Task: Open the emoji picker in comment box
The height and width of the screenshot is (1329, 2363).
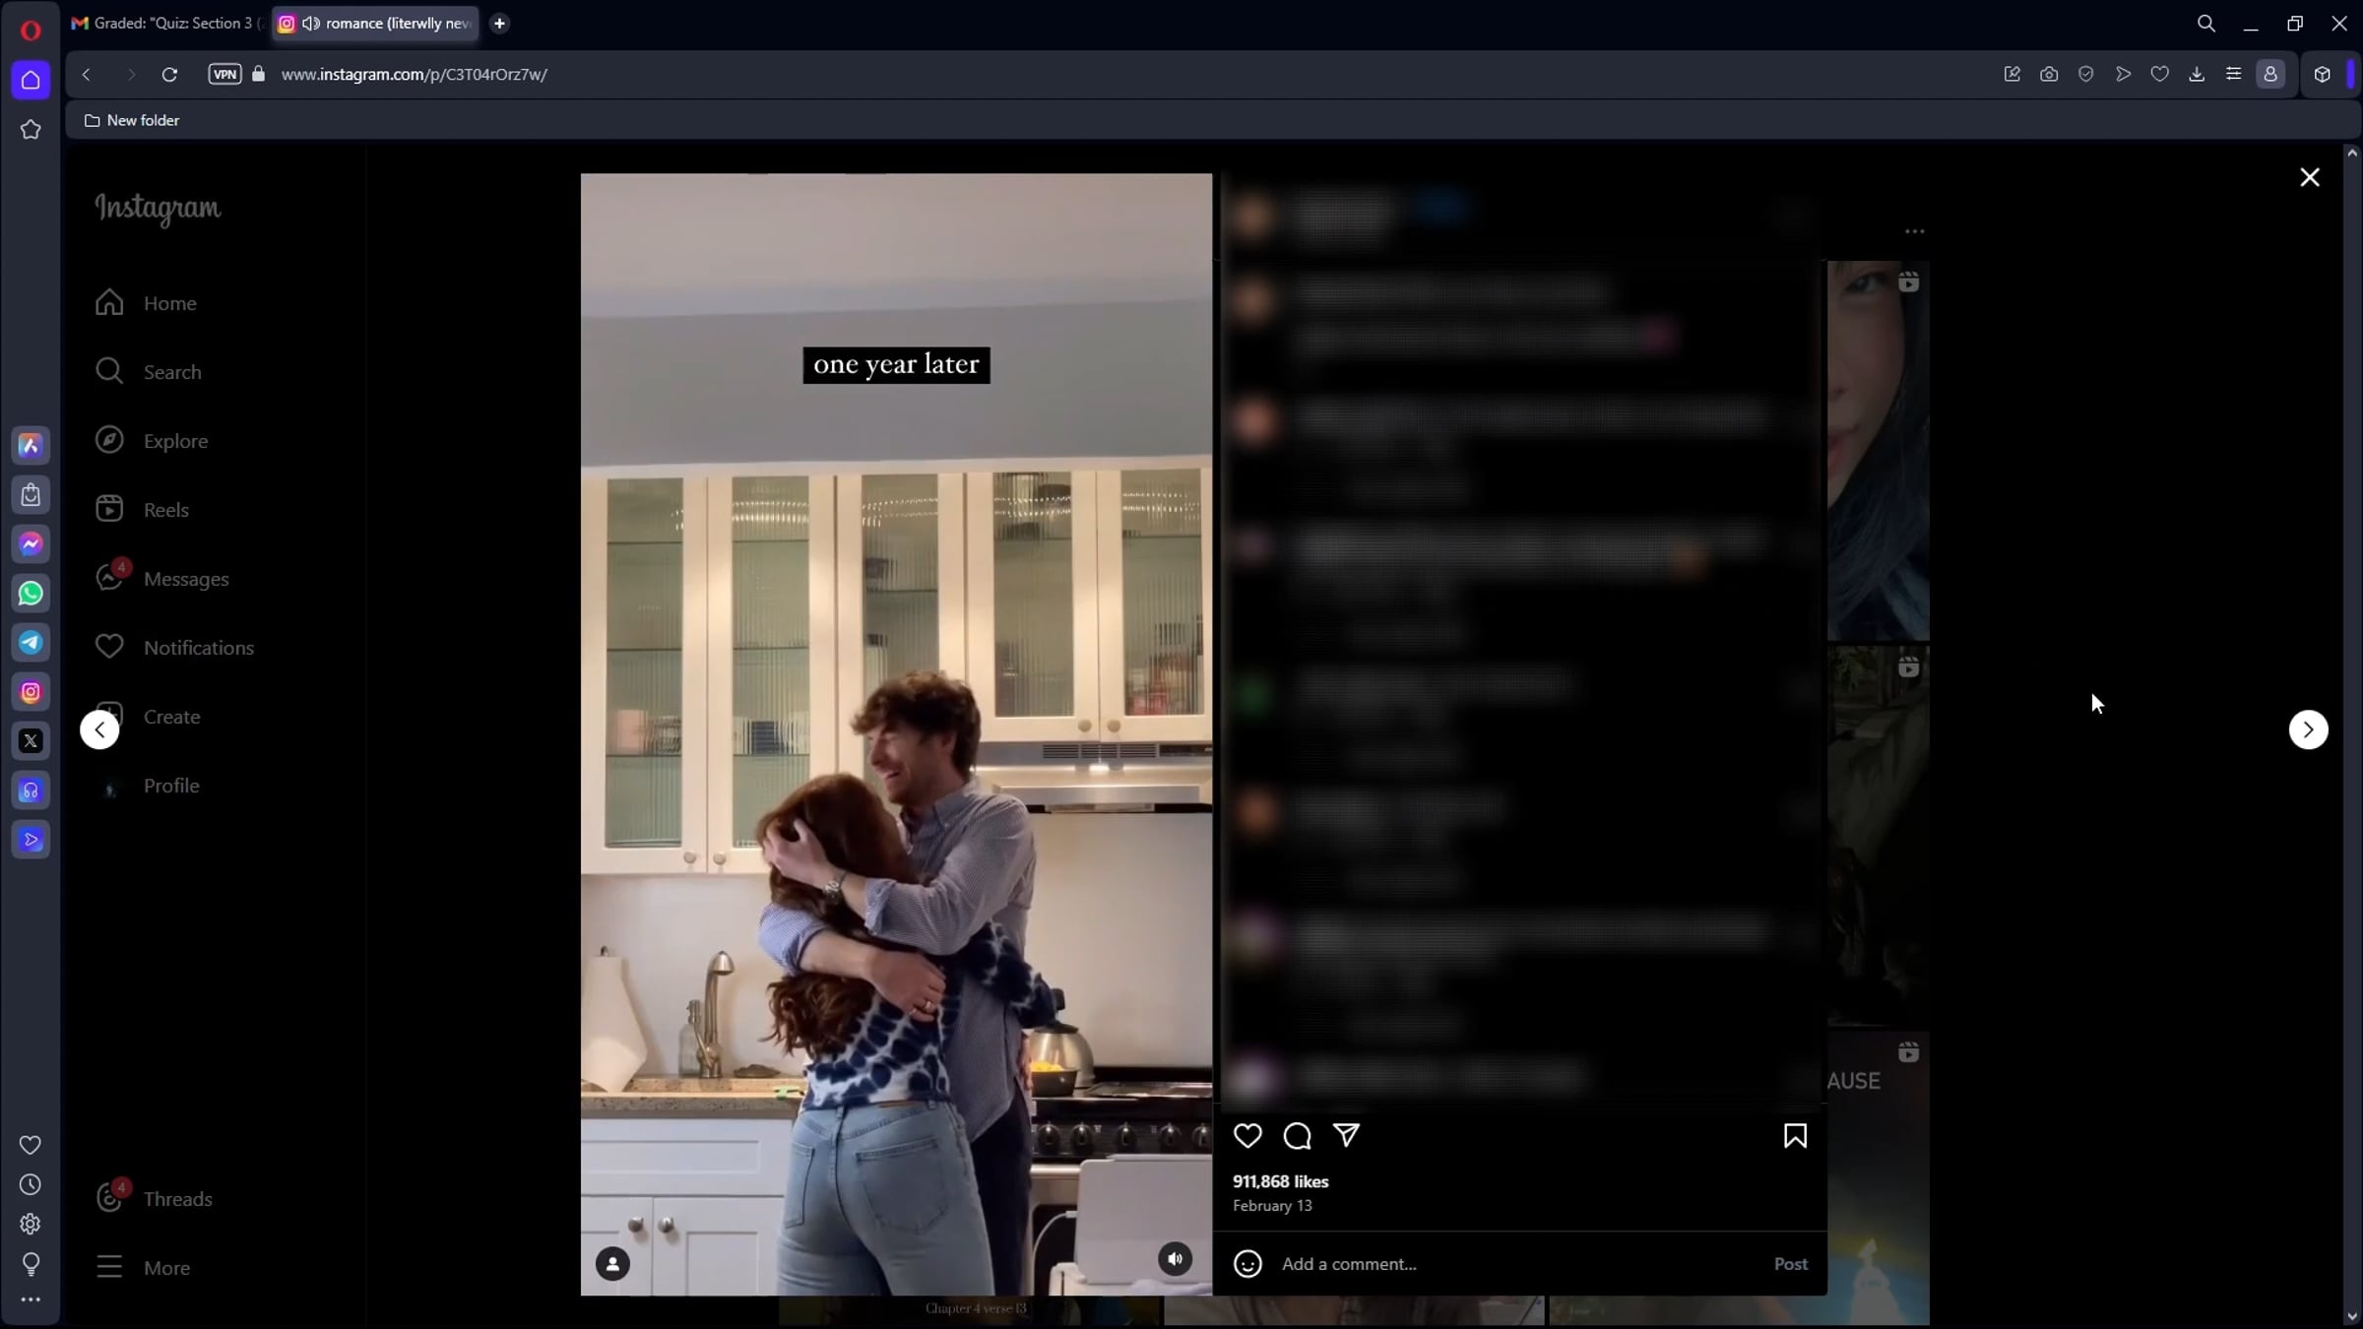Action: point(1247,1264)
